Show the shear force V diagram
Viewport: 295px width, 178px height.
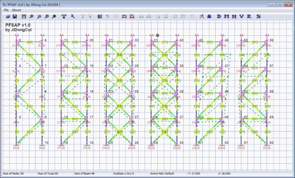(x=241, y=17)
